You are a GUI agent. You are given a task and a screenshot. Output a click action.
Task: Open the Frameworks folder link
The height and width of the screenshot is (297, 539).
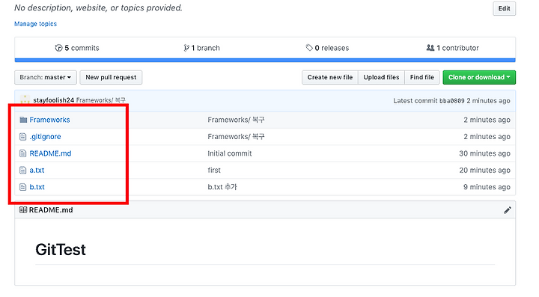point(49,120)
